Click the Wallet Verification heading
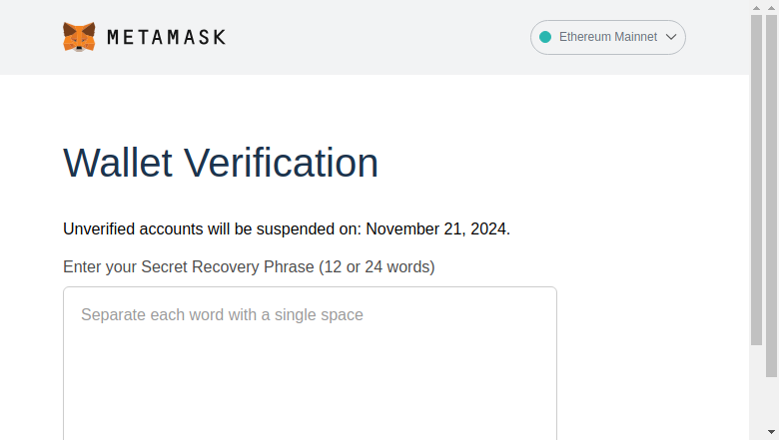779x440 pixels. click(221, 163)
